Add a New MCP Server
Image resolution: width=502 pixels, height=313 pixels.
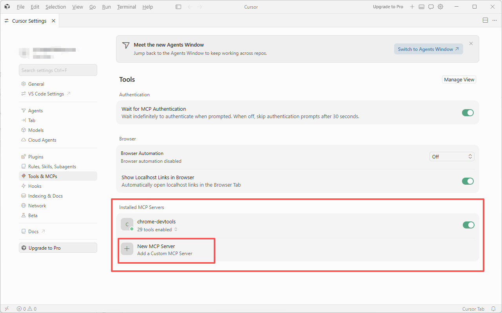click(x=167, y=250)
